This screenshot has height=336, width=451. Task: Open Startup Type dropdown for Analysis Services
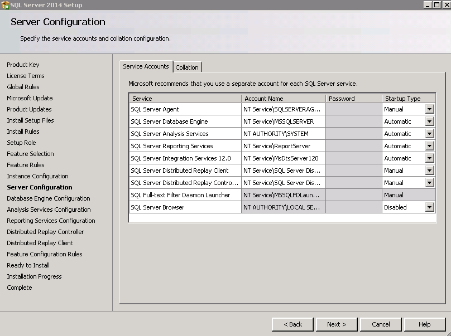click(429, 134)
